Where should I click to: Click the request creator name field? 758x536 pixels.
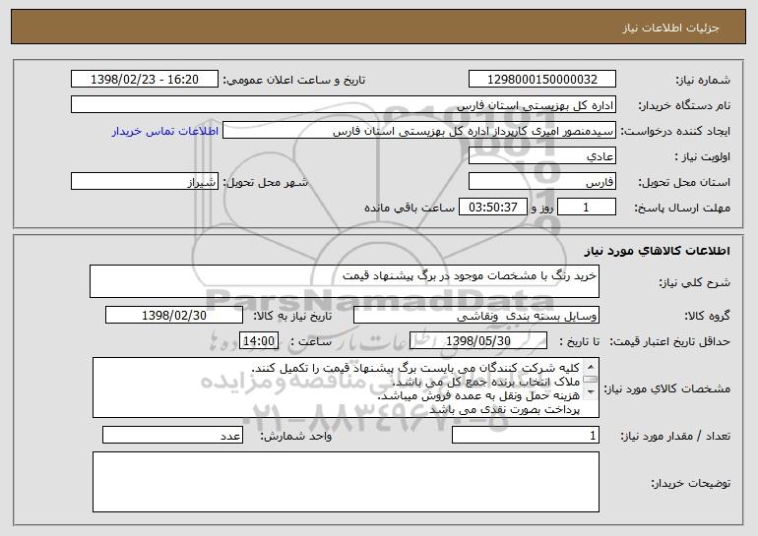pos(419,131)
